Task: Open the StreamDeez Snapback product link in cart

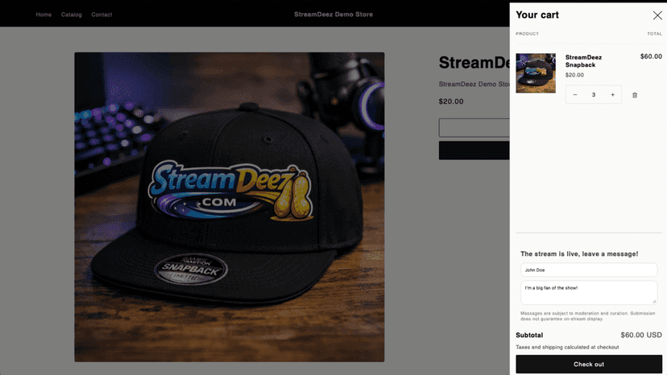Action: tap(583, 61)
